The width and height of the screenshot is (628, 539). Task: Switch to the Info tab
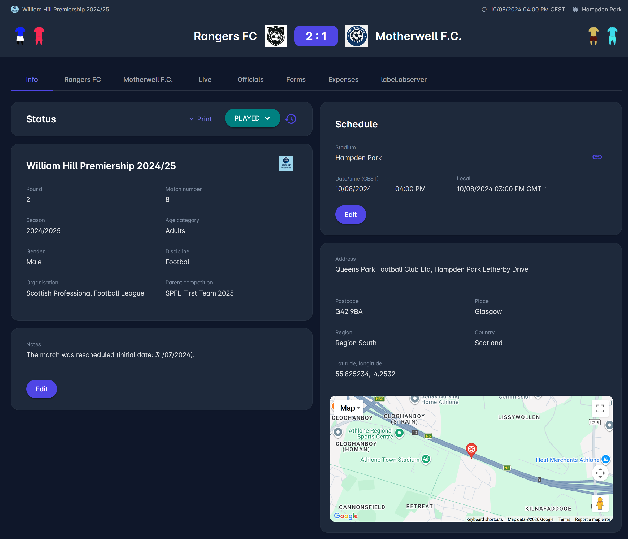pos(32,79)
